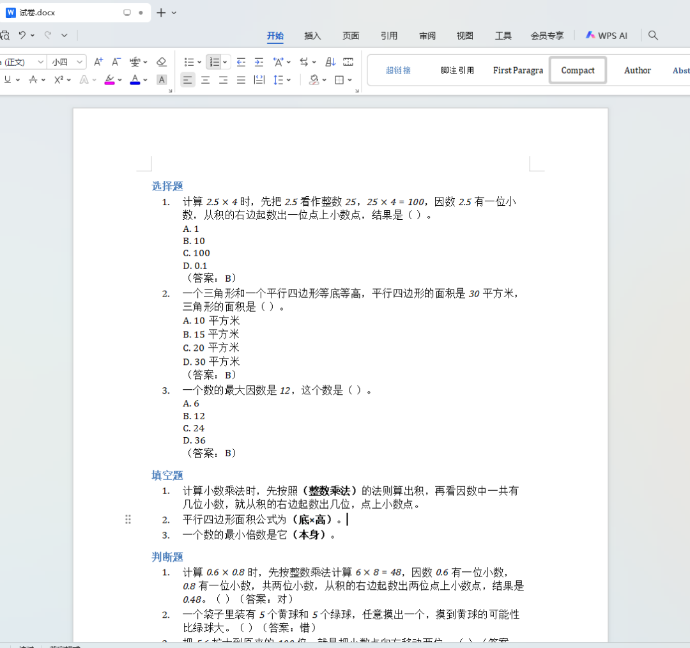Click the strikethrough icon
The width and height of the screenshot is (690, 648).
[x=33, y=80]
